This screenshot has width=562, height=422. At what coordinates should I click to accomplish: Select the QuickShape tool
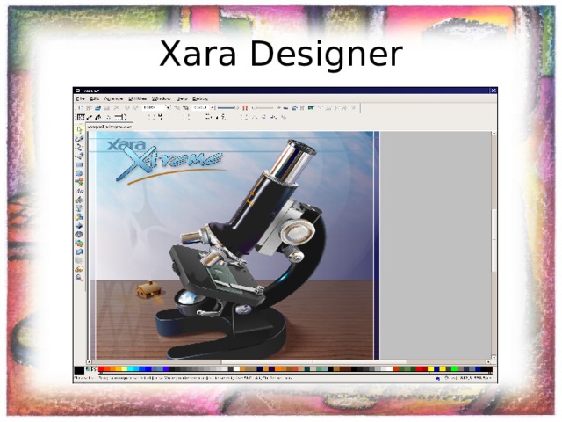[80, 182]
